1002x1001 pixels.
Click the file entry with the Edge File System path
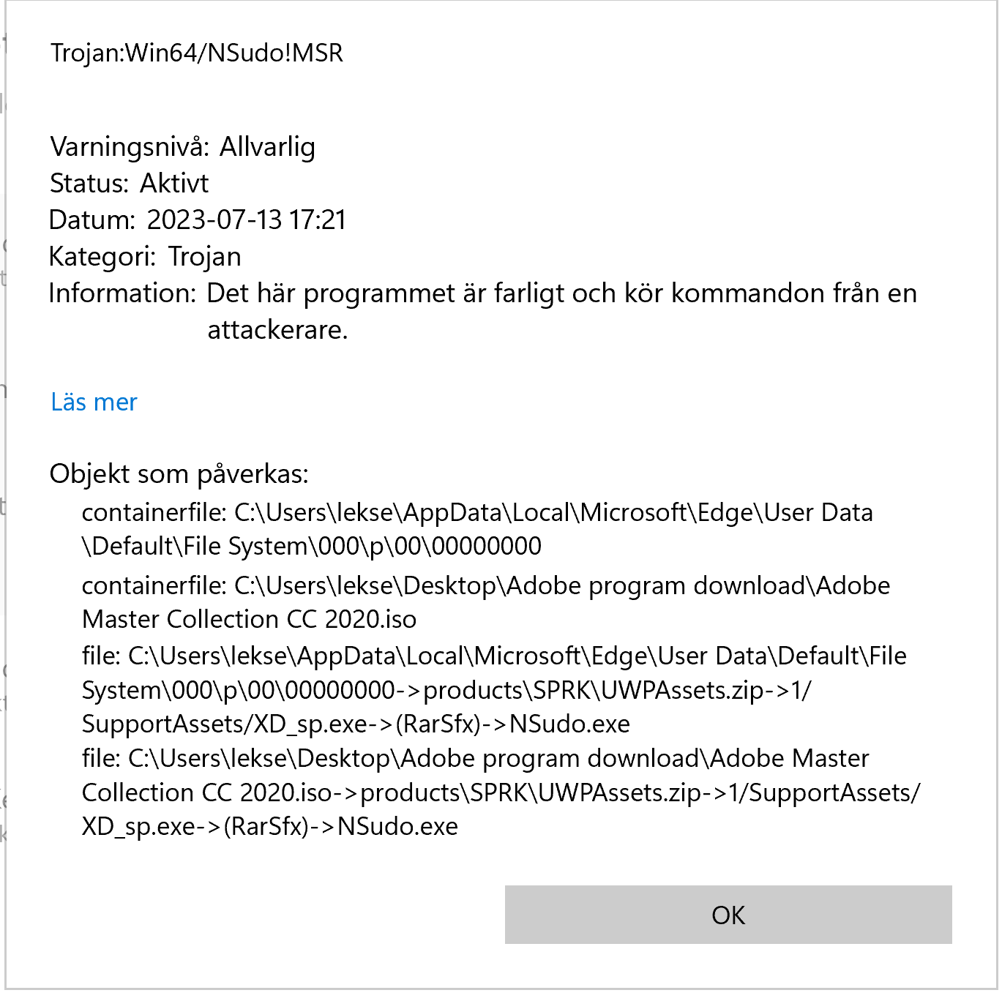tap(494, 689)
